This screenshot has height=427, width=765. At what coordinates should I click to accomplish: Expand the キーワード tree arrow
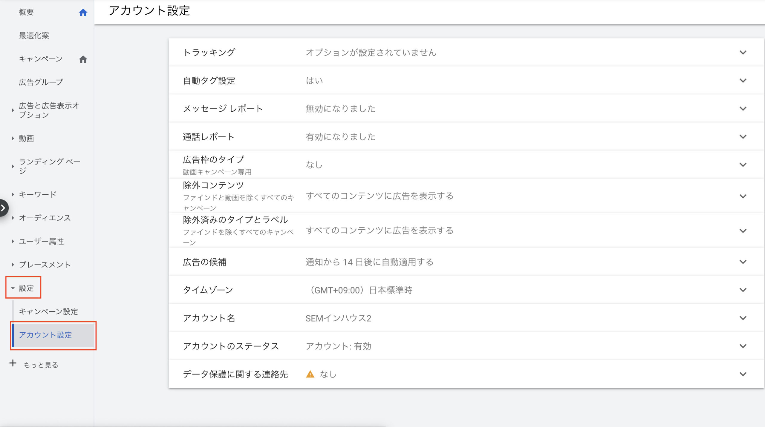(13, 194)
